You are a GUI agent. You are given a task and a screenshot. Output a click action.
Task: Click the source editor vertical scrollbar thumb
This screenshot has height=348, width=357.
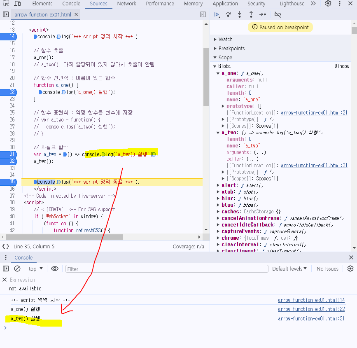(x=206, y=77)
